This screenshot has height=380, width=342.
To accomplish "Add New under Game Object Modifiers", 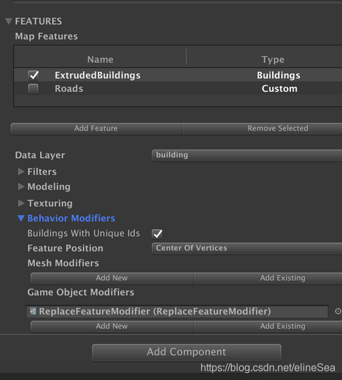I will point(112,326).
